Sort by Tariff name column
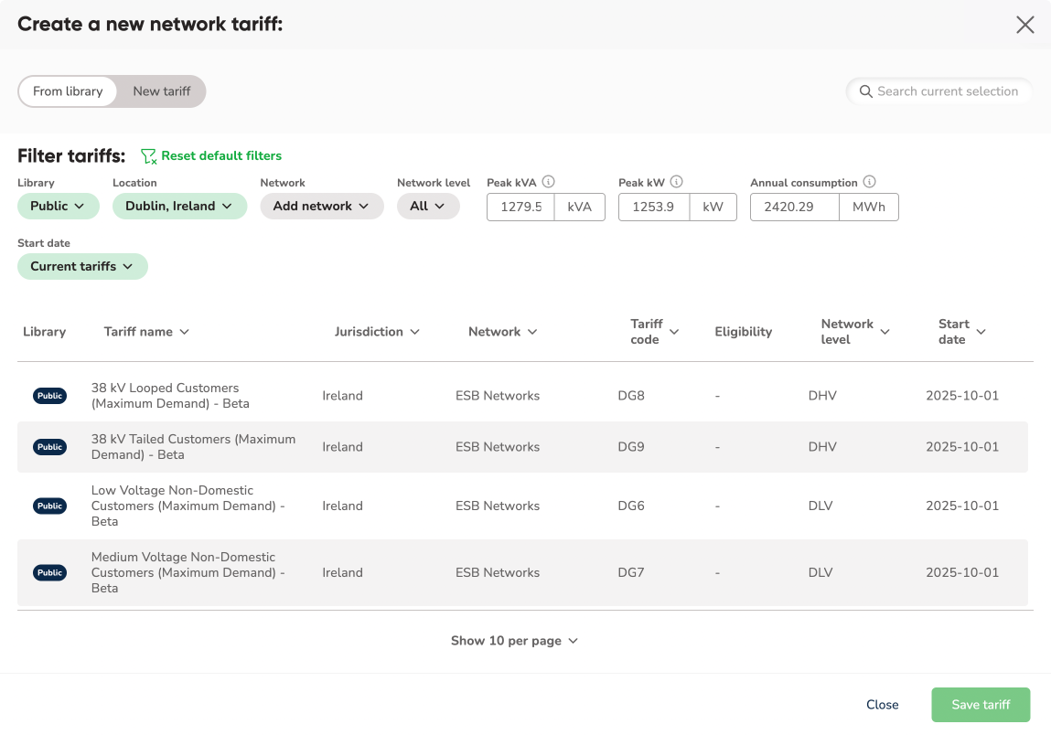 (146, 332)
